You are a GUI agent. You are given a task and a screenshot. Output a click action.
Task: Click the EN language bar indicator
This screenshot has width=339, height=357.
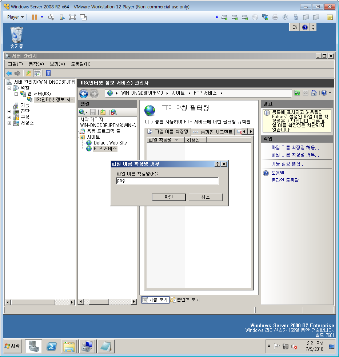point(295,27)
